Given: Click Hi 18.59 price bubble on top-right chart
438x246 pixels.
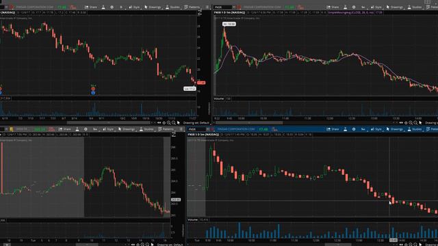Looking at the screenshot, I should pyautogui.click(x=229, y=25).
